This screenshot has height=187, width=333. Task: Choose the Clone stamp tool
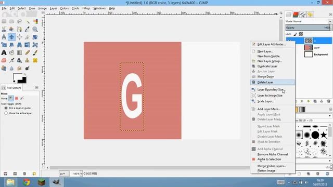[28, 60]
